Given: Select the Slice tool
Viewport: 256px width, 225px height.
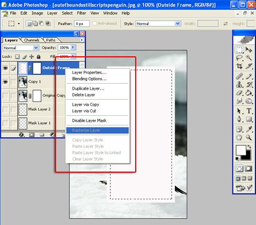Looking at the screenshot, I should tap(249, 66).
